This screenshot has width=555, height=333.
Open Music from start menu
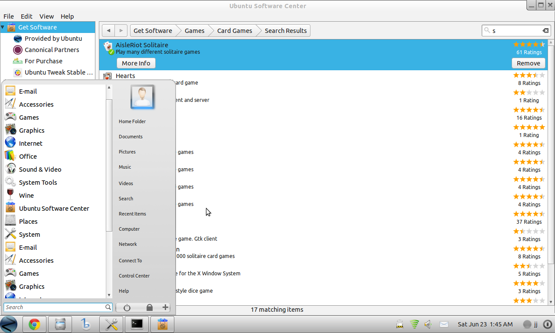tap(125, 167)
